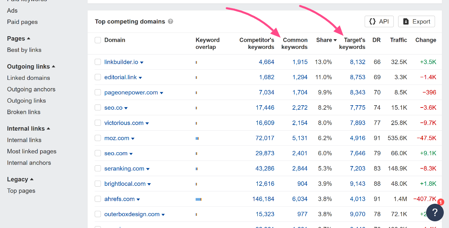Viewport: 449px width, 228px height.
Task: Open Broken links in the sidebar
Action: pyautogui.click(x=24, y=112)
